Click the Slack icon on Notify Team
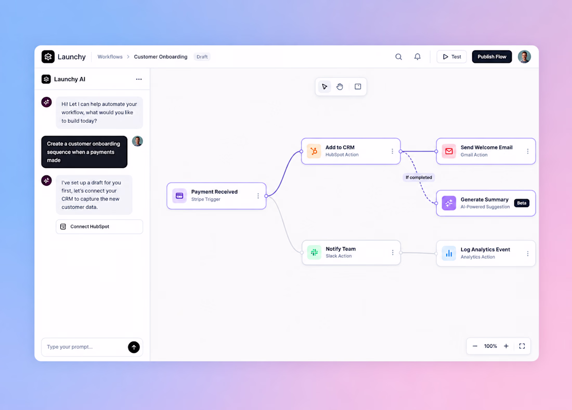 [x=314, y=252]
